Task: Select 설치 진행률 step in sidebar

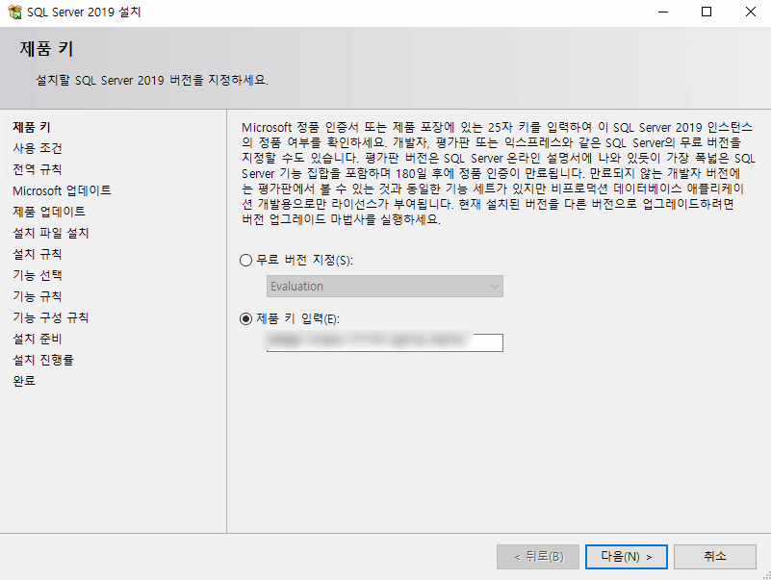Action: click(43, 360)
